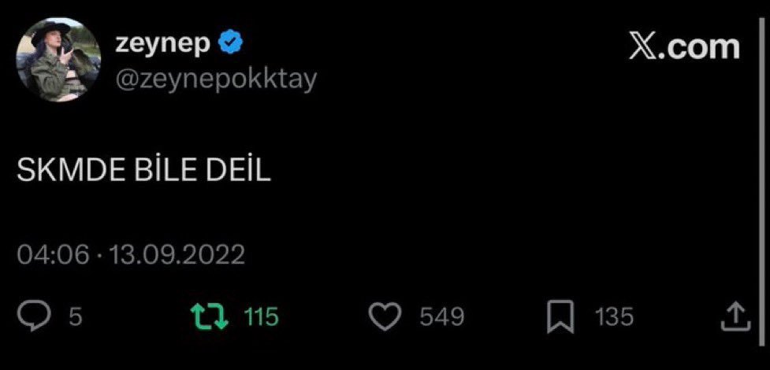Click the 549 likes count
770x370 pixels.
coord(442,317)
